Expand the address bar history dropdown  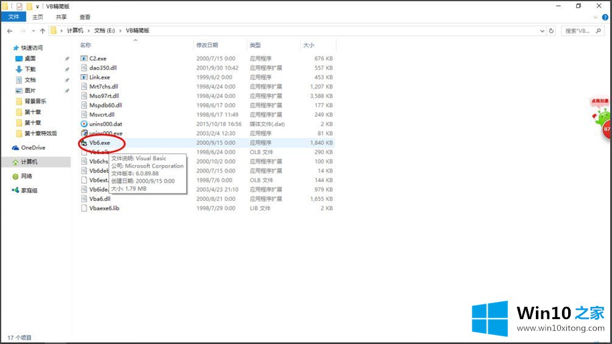click(x=542, y=31)
